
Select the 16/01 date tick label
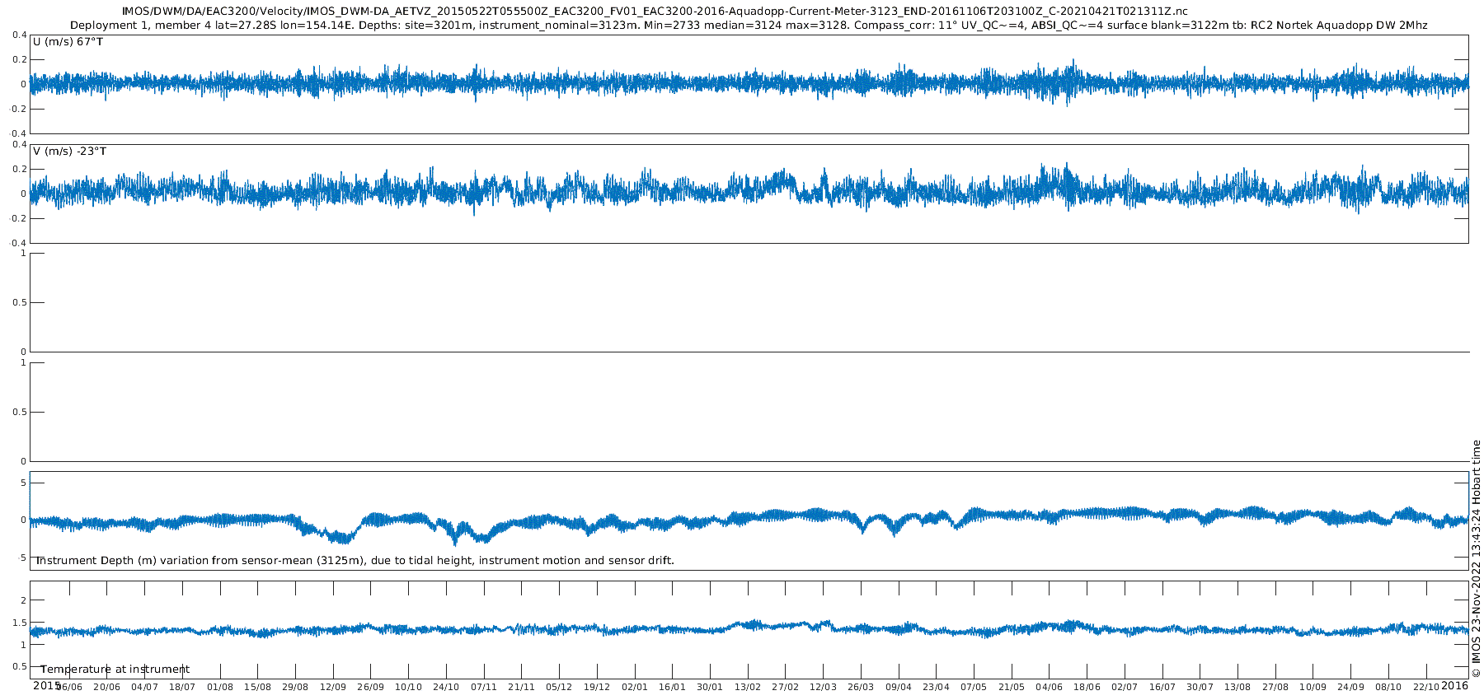(672, 687)
